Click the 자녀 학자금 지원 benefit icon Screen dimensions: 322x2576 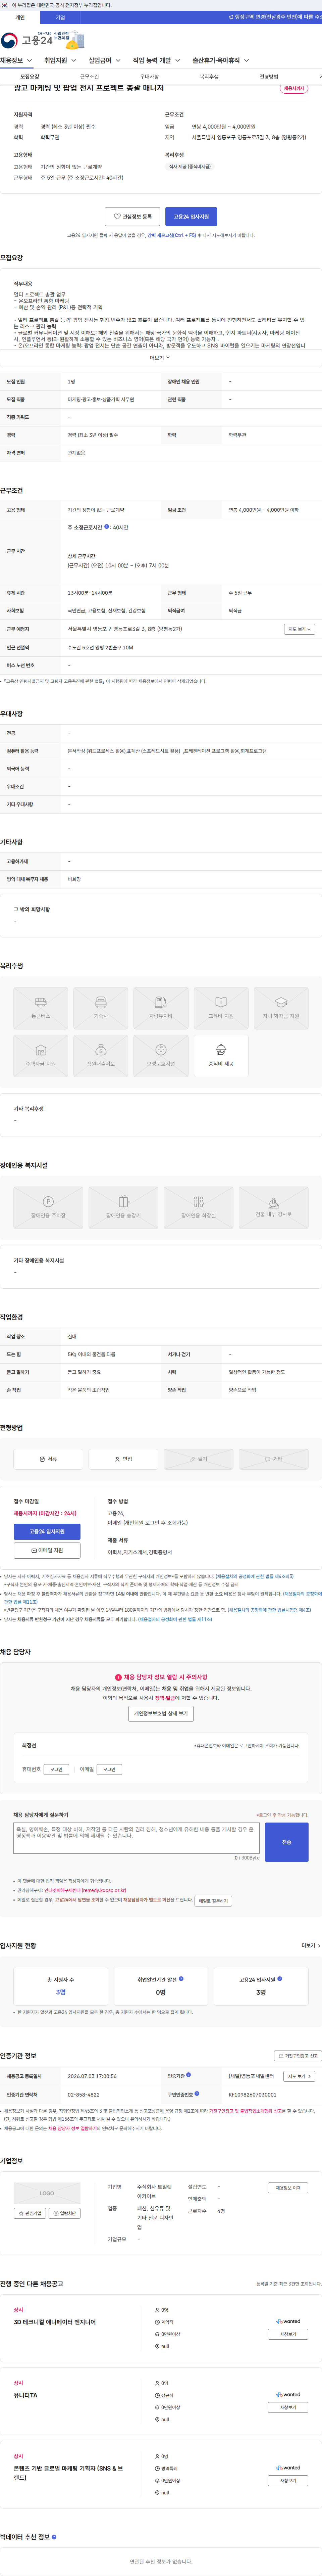coord(281,1008)
